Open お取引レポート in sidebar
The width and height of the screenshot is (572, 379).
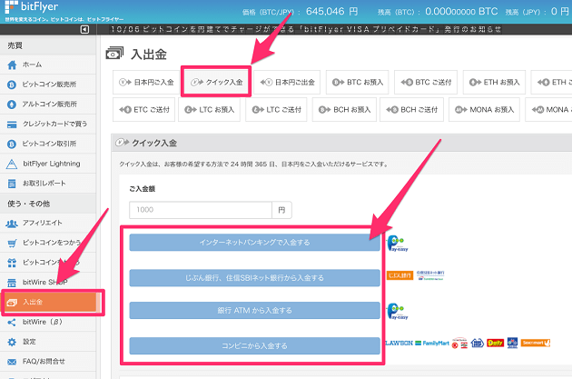pyautogui.click(x=48, y=184)
